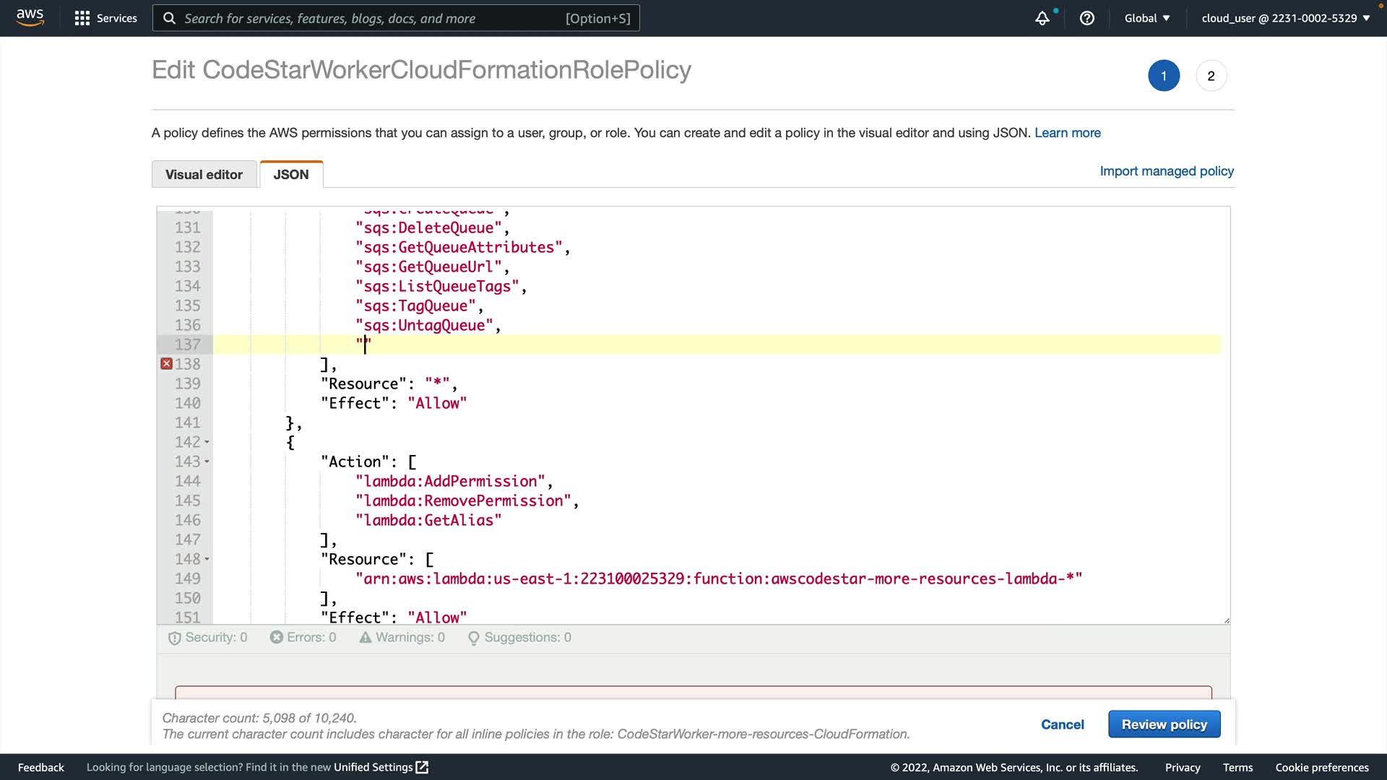
Task: Open the cloud_user account dropdown
Action: pos(1285,18)
